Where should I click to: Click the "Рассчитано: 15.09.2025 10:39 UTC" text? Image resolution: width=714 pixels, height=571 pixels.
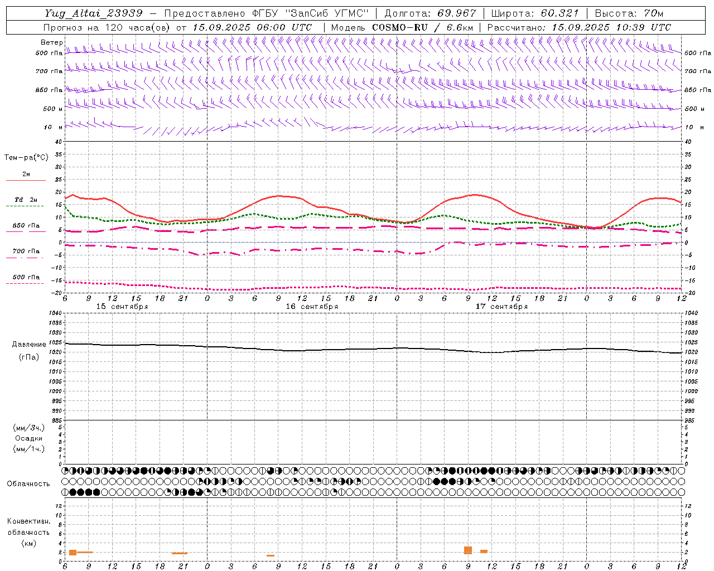(579, 27)
